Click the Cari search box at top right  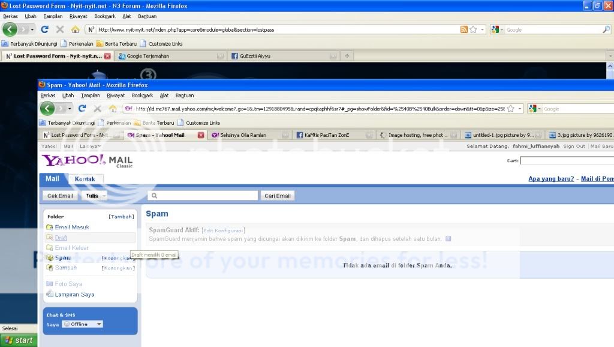pyautogui.click(x=567, y=160)
